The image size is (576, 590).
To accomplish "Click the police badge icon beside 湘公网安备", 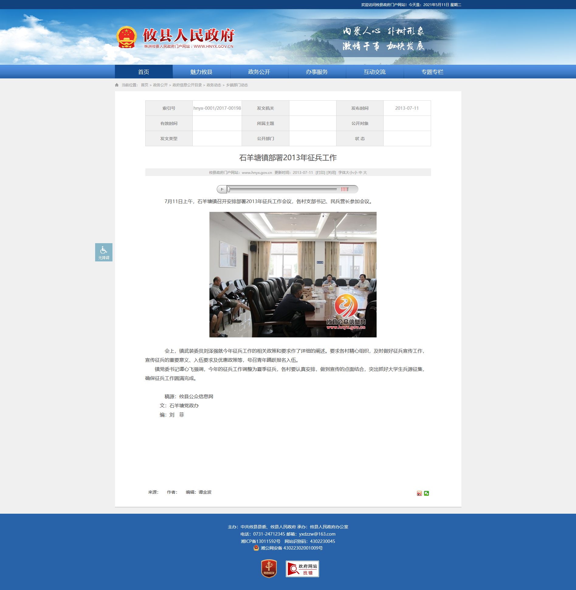I will (x=256, y=548).
